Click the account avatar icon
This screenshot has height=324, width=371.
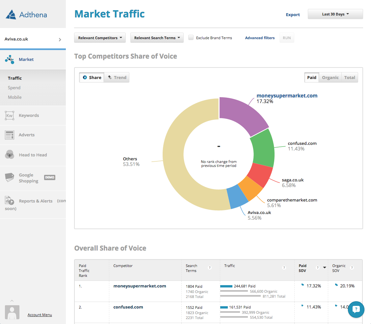tap(12, 312)
